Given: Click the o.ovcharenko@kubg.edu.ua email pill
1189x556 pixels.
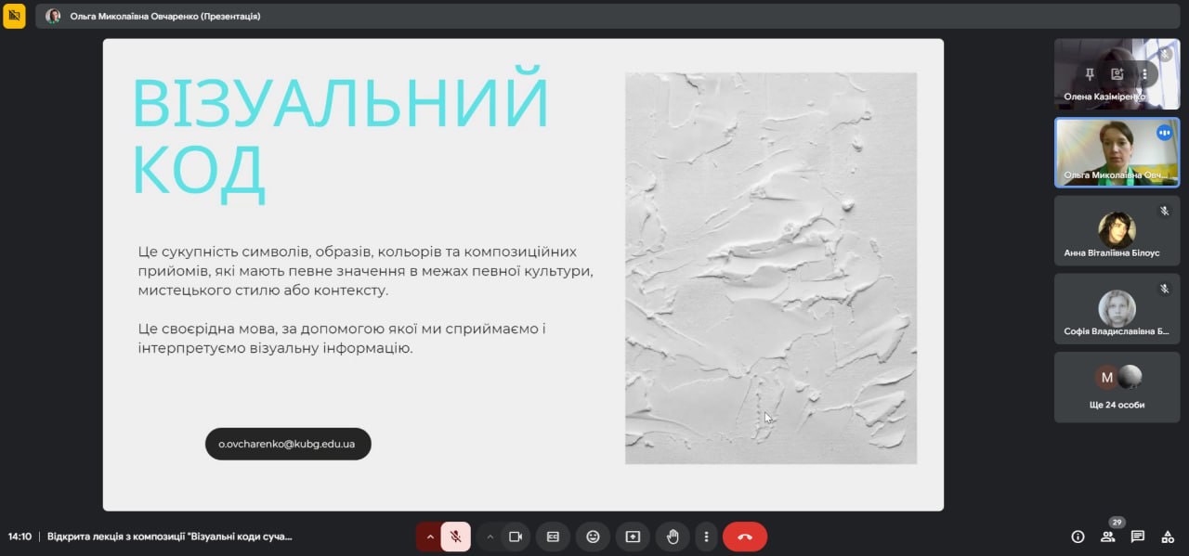Looking at the screenshot, I should [288, 444].
